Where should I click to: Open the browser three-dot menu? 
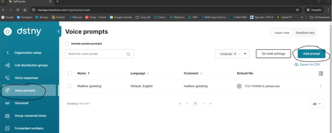pos(328,10)
